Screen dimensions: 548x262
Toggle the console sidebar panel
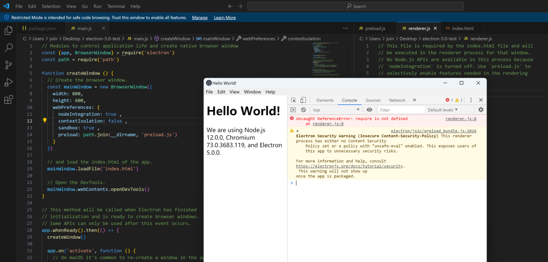point(293,110)
